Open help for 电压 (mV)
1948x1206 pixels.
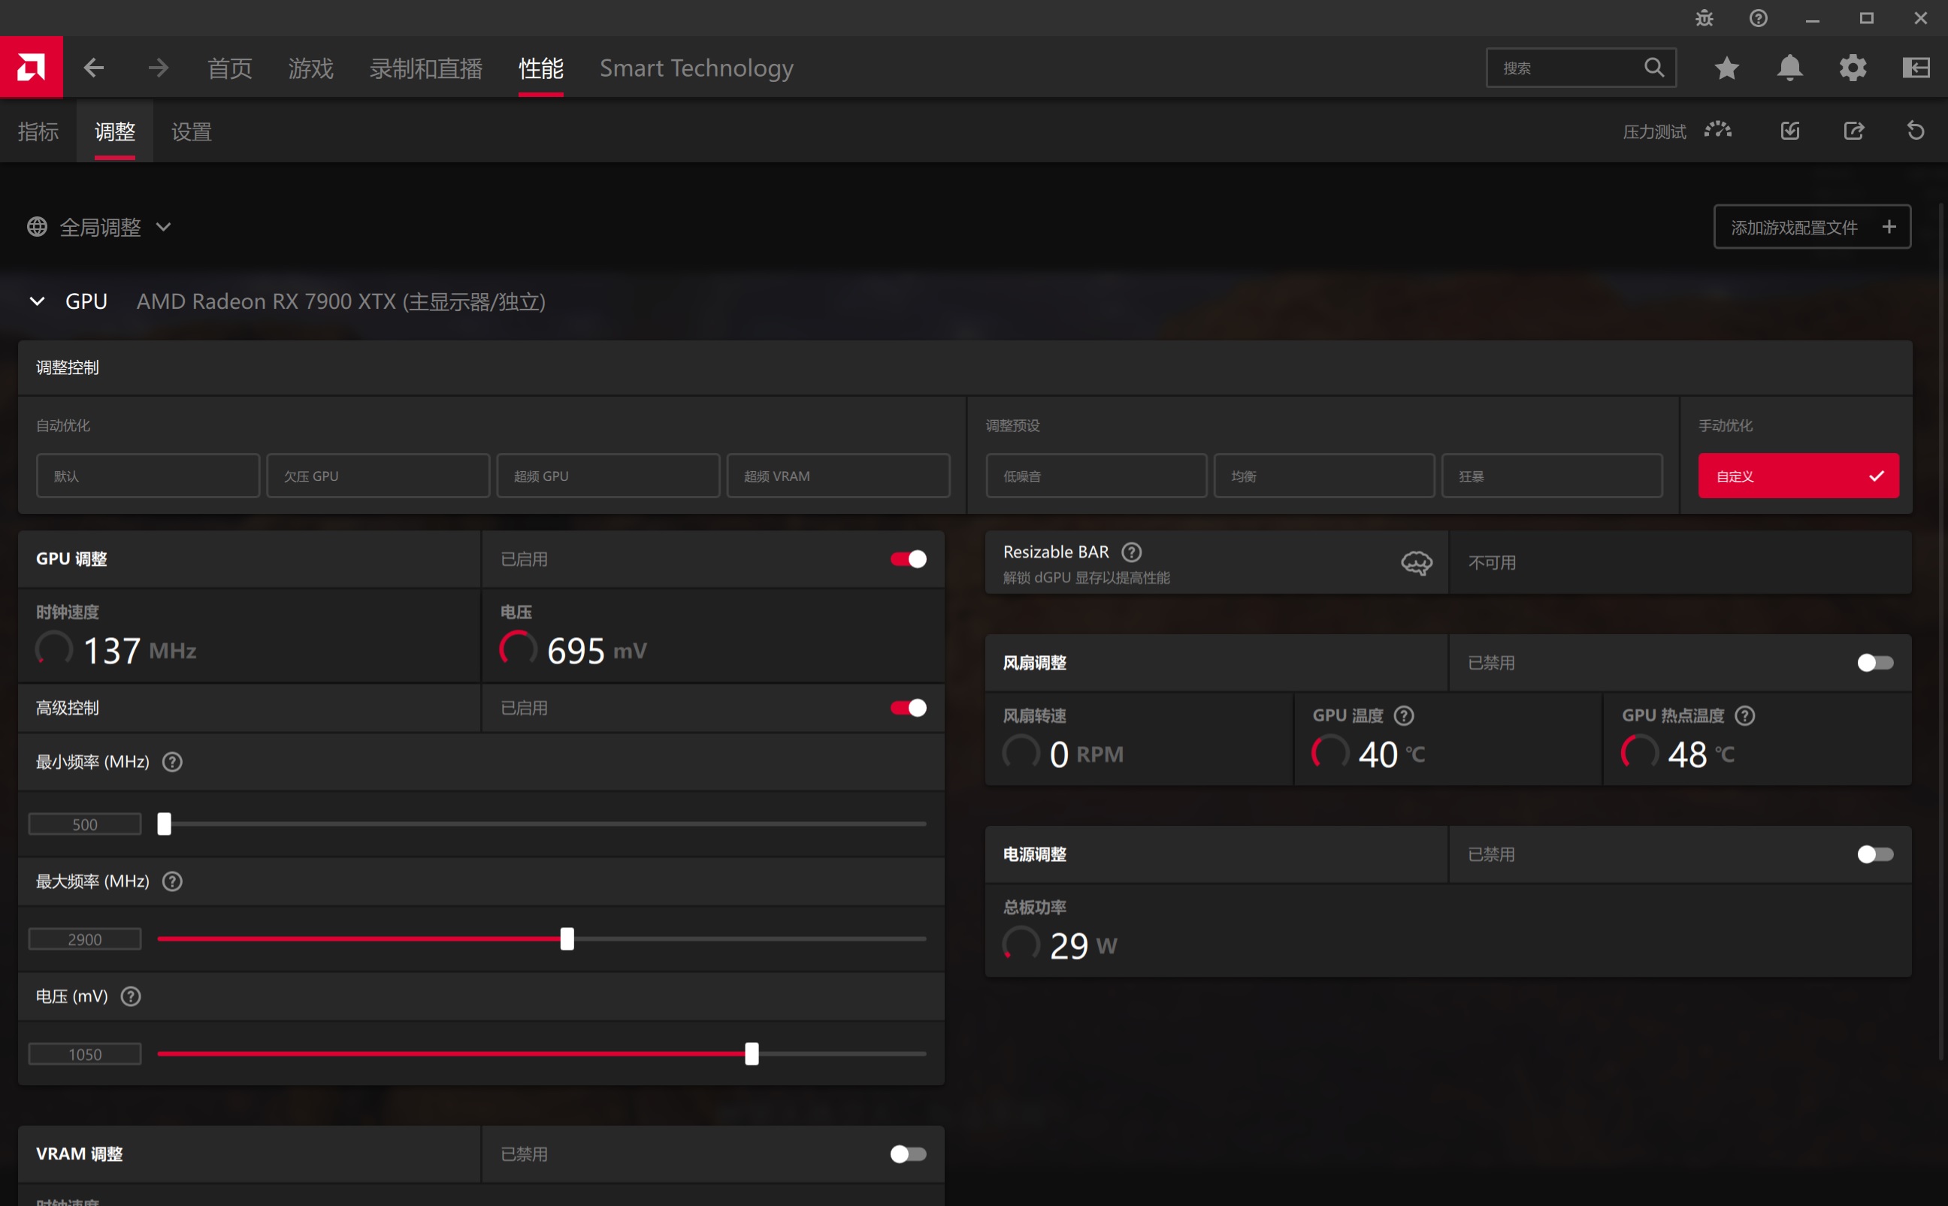point(131,996)
